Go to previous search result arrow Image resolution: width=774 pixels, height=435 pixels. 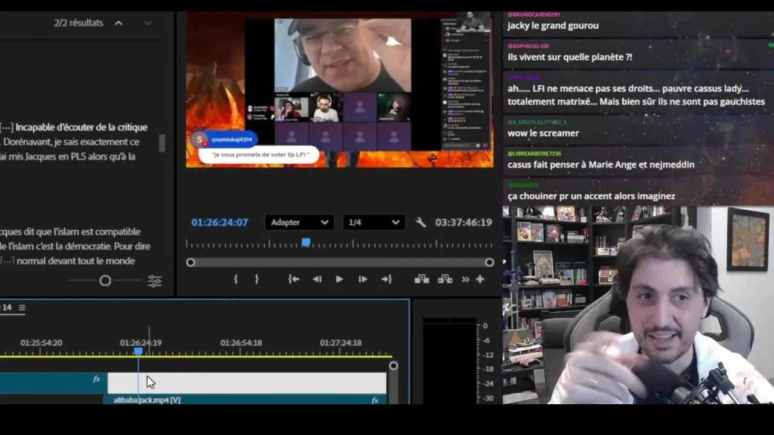point(119,23)
